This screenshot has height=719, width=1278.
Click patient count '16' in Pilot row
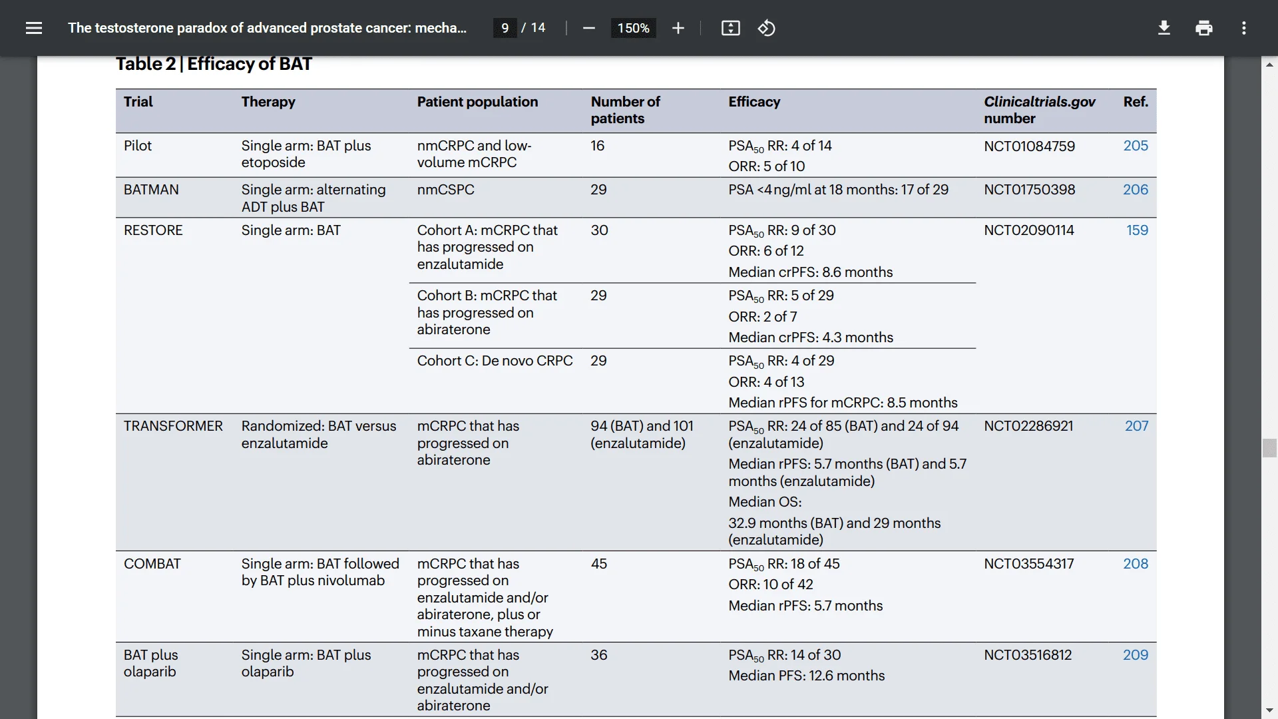click(597, 146)
